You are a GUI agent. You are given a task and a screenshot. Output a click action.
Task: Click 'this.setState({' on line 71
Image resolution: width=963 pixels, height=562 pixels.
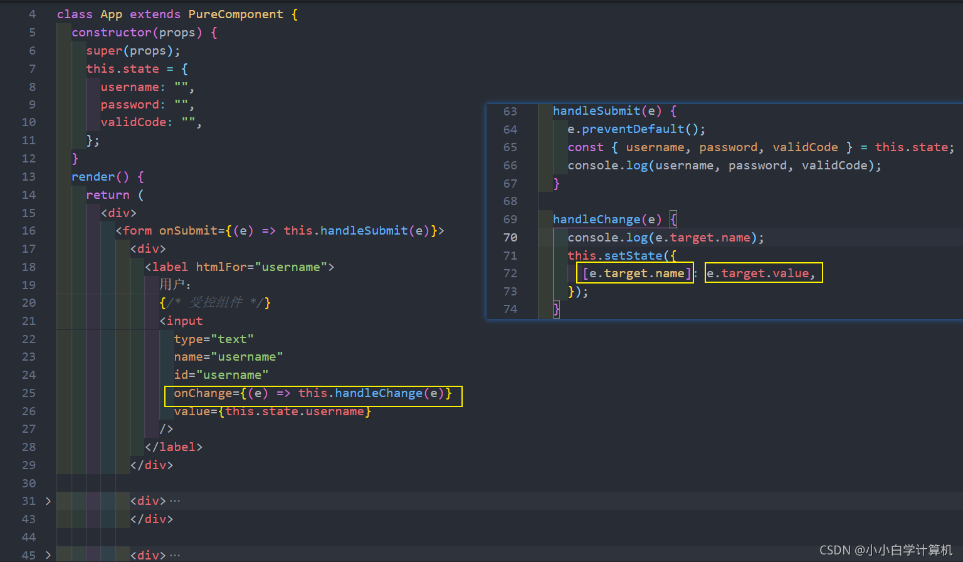click(x=622, y=256)
